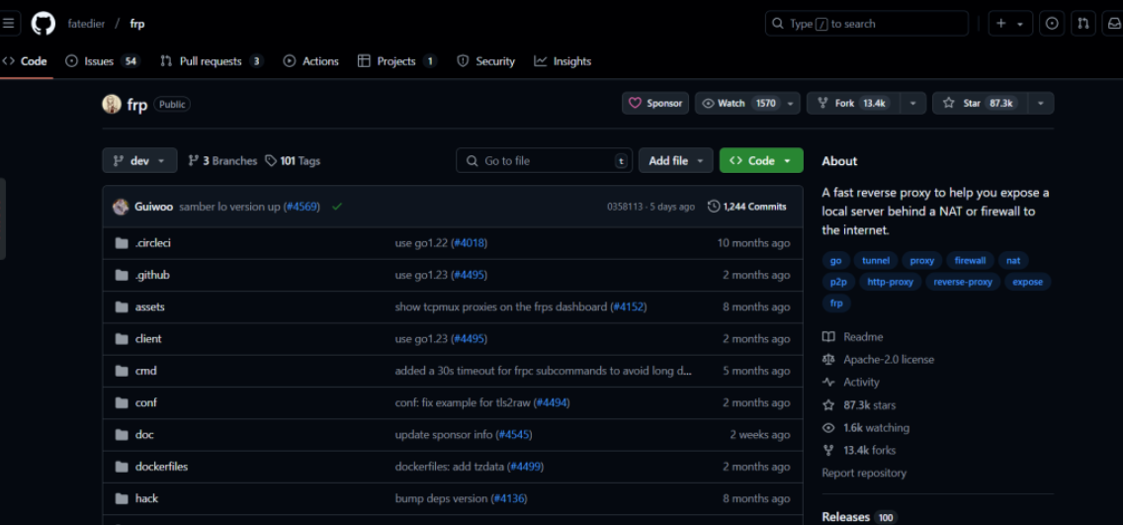1123x525 pixels.
Task: Click the Guiwoo commit author avatar
Action: (x=121, y=207)
